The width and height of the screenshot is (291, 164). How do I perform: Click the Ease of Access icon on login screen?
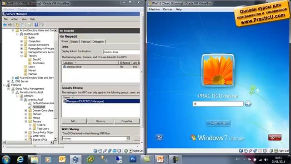click(159, 138)
